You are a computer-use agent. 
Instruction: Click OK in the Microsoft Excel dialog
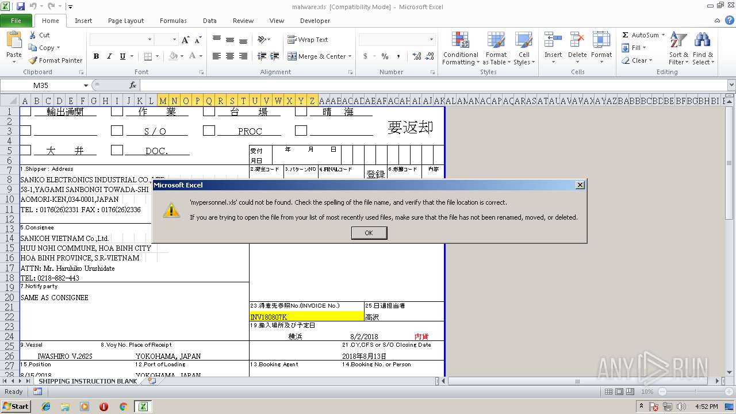tap(369, 233)
